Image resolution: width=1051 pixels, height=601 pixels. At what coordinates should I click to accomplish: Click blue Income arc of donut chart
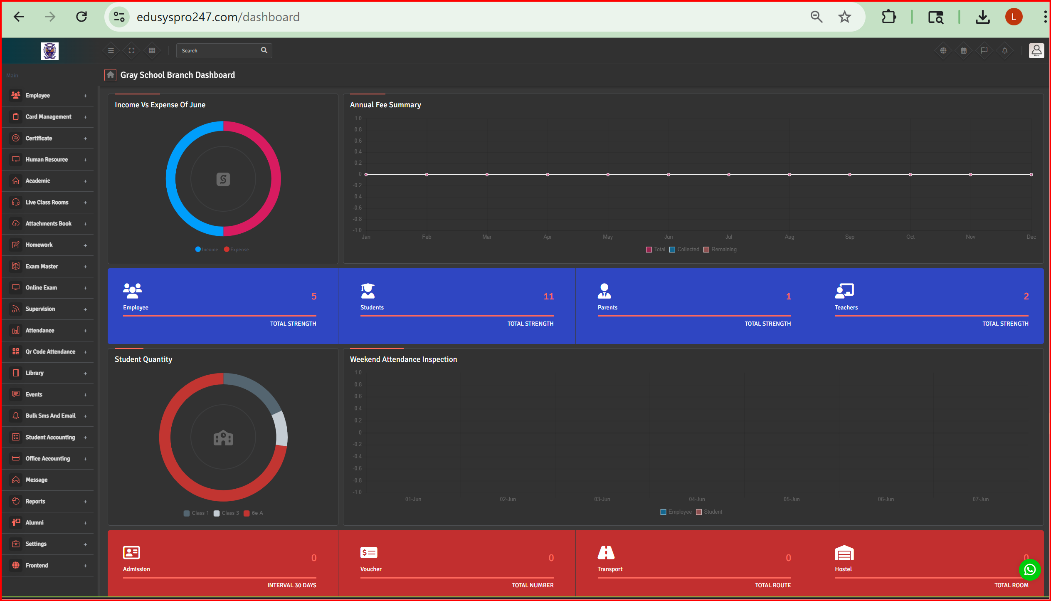[x=171, y=179]
